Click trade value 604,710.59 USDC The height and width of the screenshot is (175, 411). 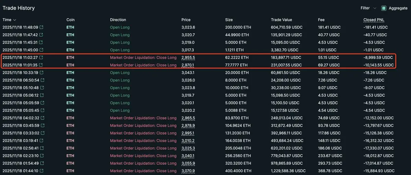coord(287,27)
